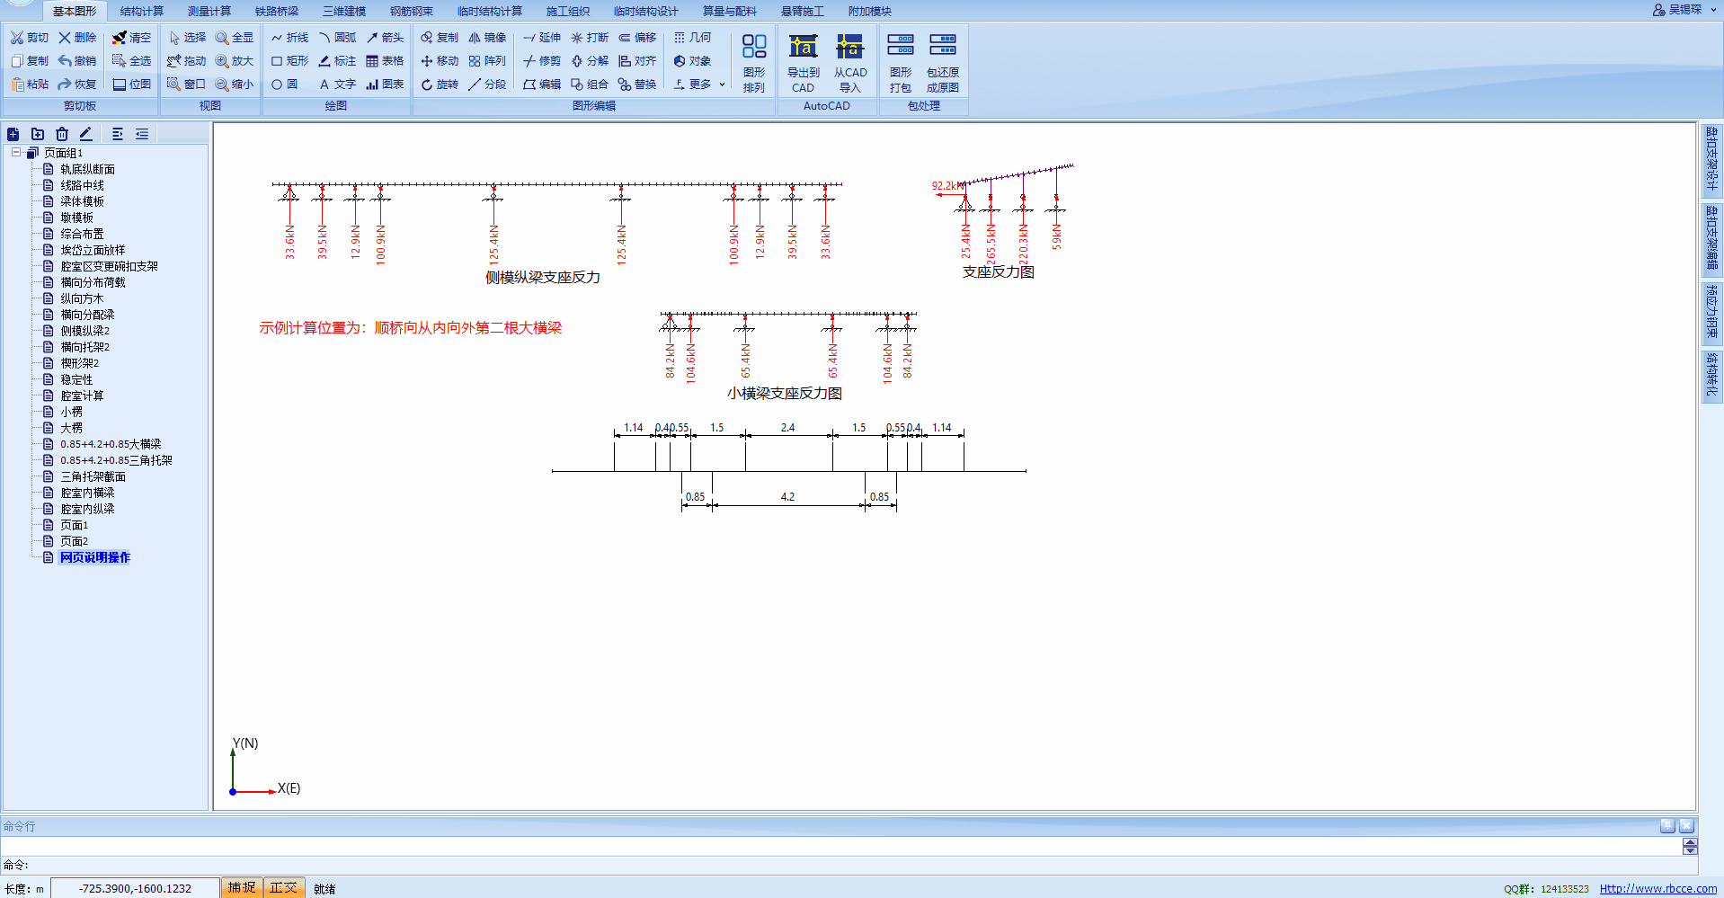Collapse the 页面组1 tree node
The image size is (1724, 898).
pyautogui.click(x=16, y=153)
